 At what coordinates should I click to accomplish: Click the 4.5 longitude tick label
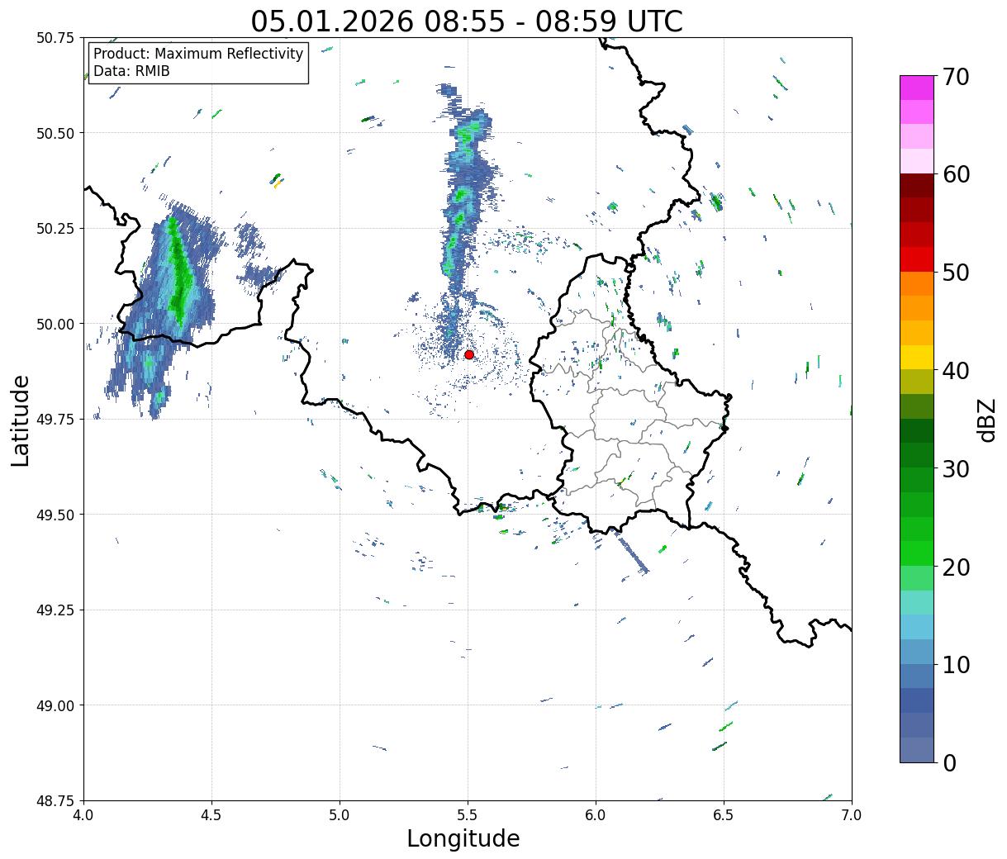(x=211, y=815)
